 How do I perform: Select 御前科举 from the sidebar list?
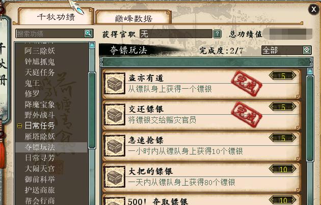click(40, 179)
